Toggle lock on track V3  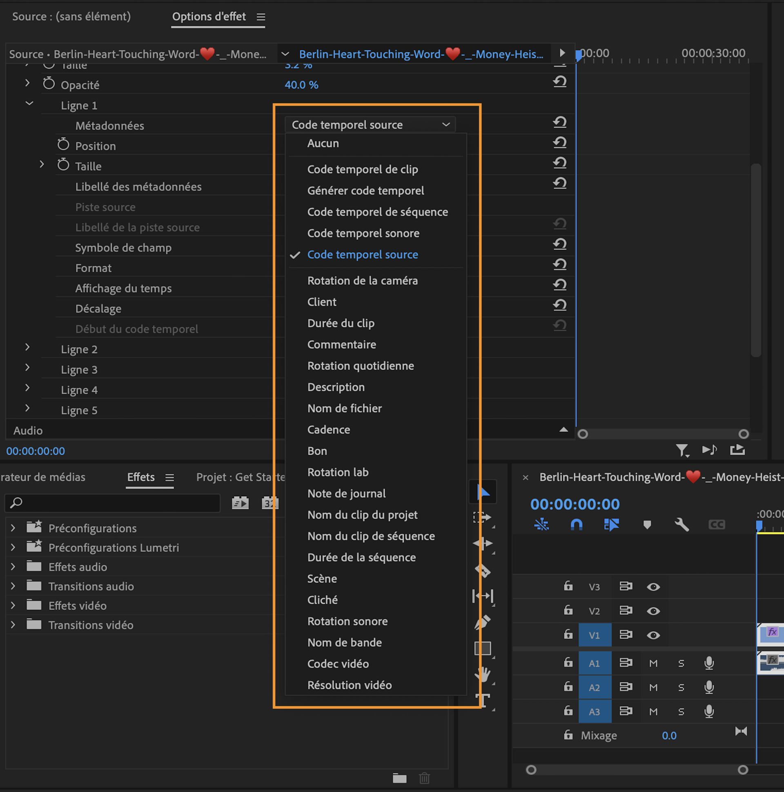pos(568,586)
